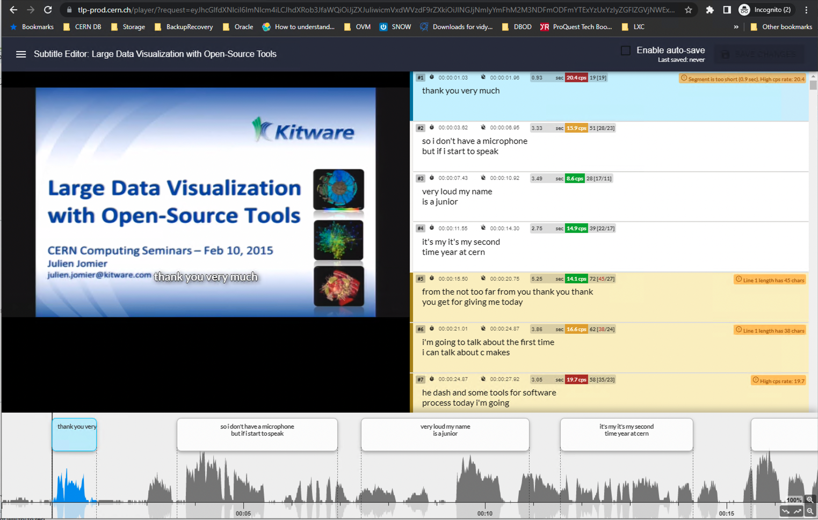
Task: Decrease waveform amplitude with down-trend icon
Action: 786,511
